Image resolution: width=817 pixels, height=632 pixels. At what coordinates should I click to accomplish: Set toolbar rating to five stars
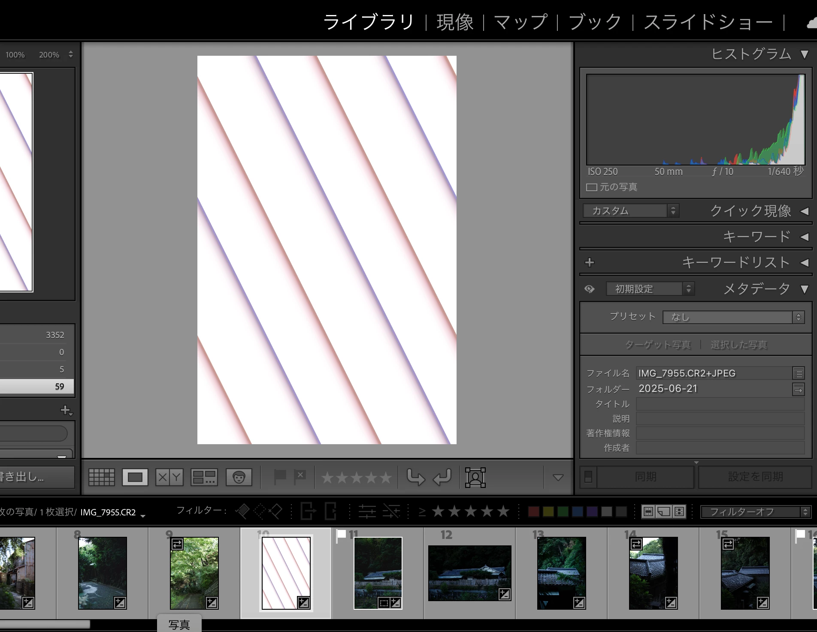[386, 477]
